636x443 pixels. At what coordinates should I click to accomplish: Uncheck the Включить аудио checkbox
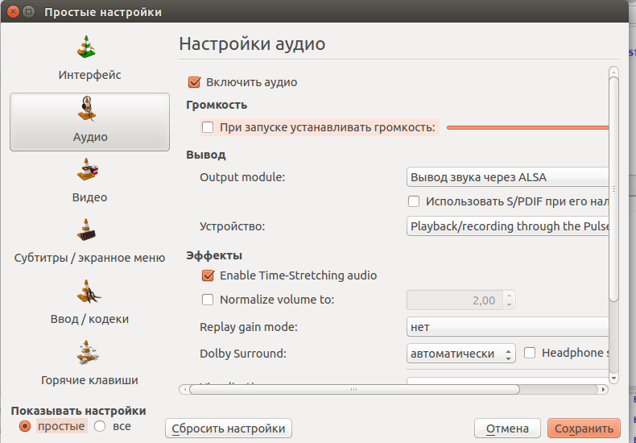[x=194, y=82]
